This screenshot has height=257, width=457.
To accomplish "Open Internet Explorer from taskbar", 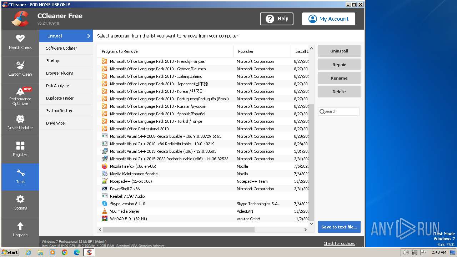I will coord(28,252).
